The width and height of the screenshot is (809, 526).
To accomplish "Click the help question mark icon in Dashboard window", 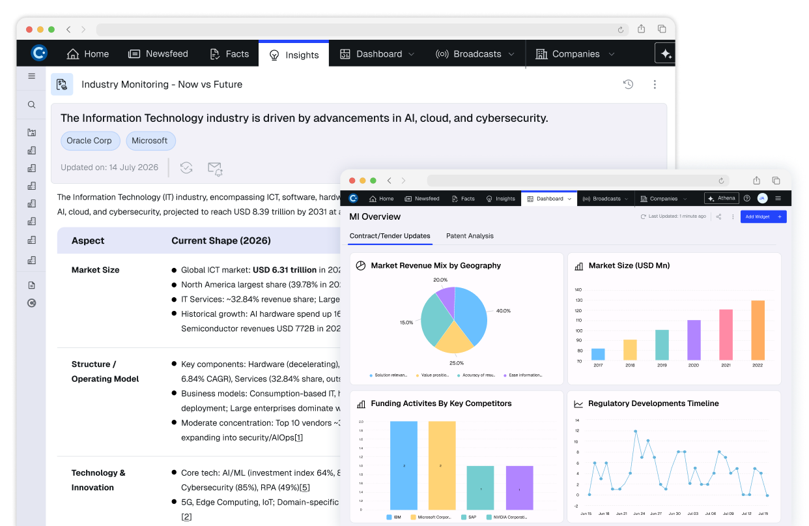I will 747,198.
